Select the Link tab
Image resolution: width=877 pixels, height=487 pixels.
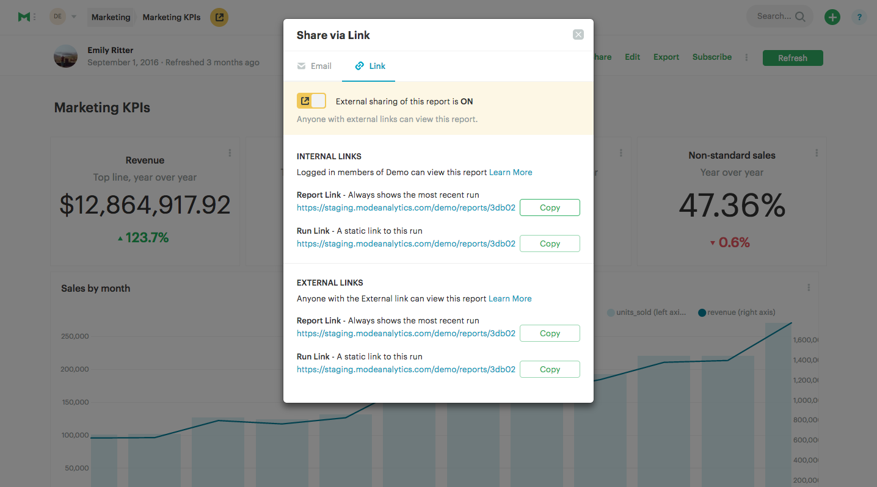(x=370, y=66)
